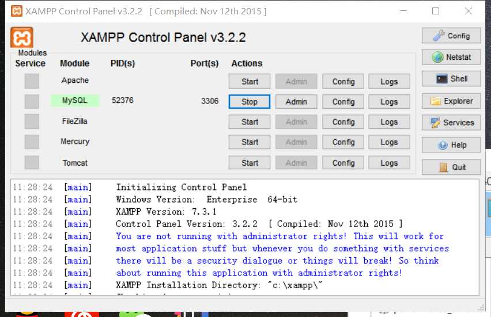Toggle the Tomcat service checkbox

tap(32, 163)
